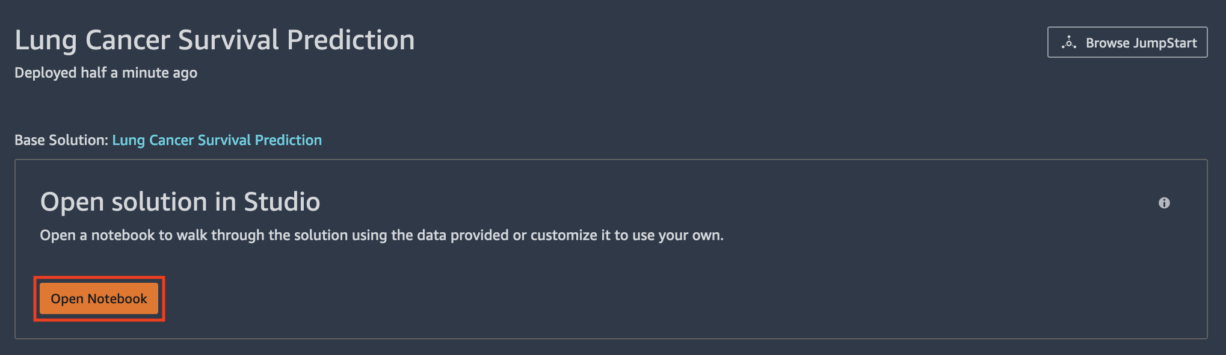Click the JumpStart icon in the Browse button
This screenshot has height=355, width=1226.
[1069, 43]
